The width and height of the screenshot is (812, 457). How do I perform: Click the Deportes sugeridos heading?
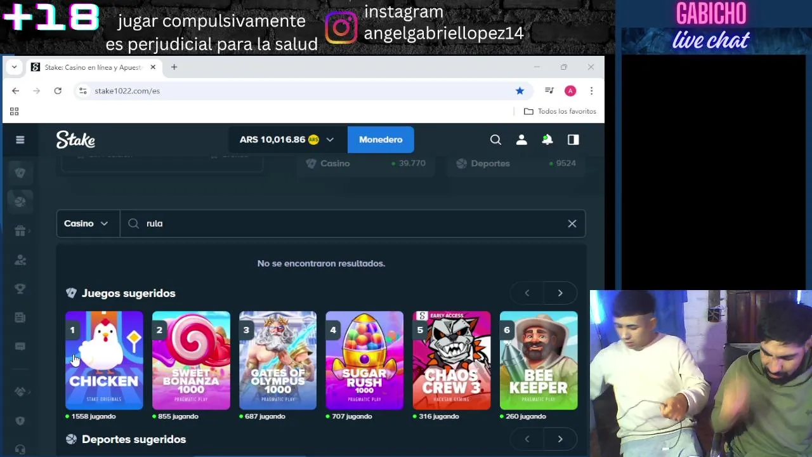pyautogui.click(x=134, y=439)
